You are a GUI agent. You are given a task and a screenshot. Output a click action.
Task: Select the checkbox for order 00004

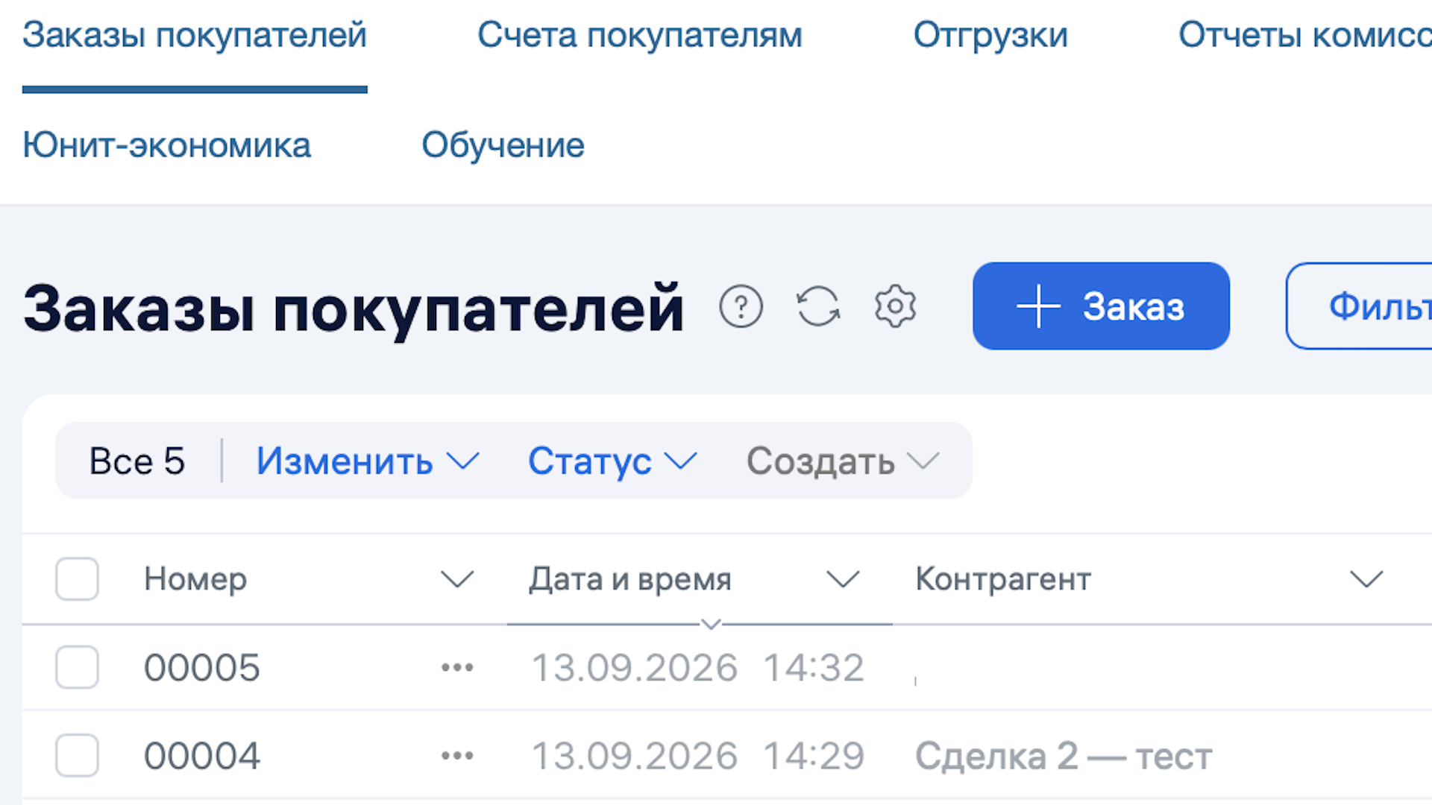(77, 756)
